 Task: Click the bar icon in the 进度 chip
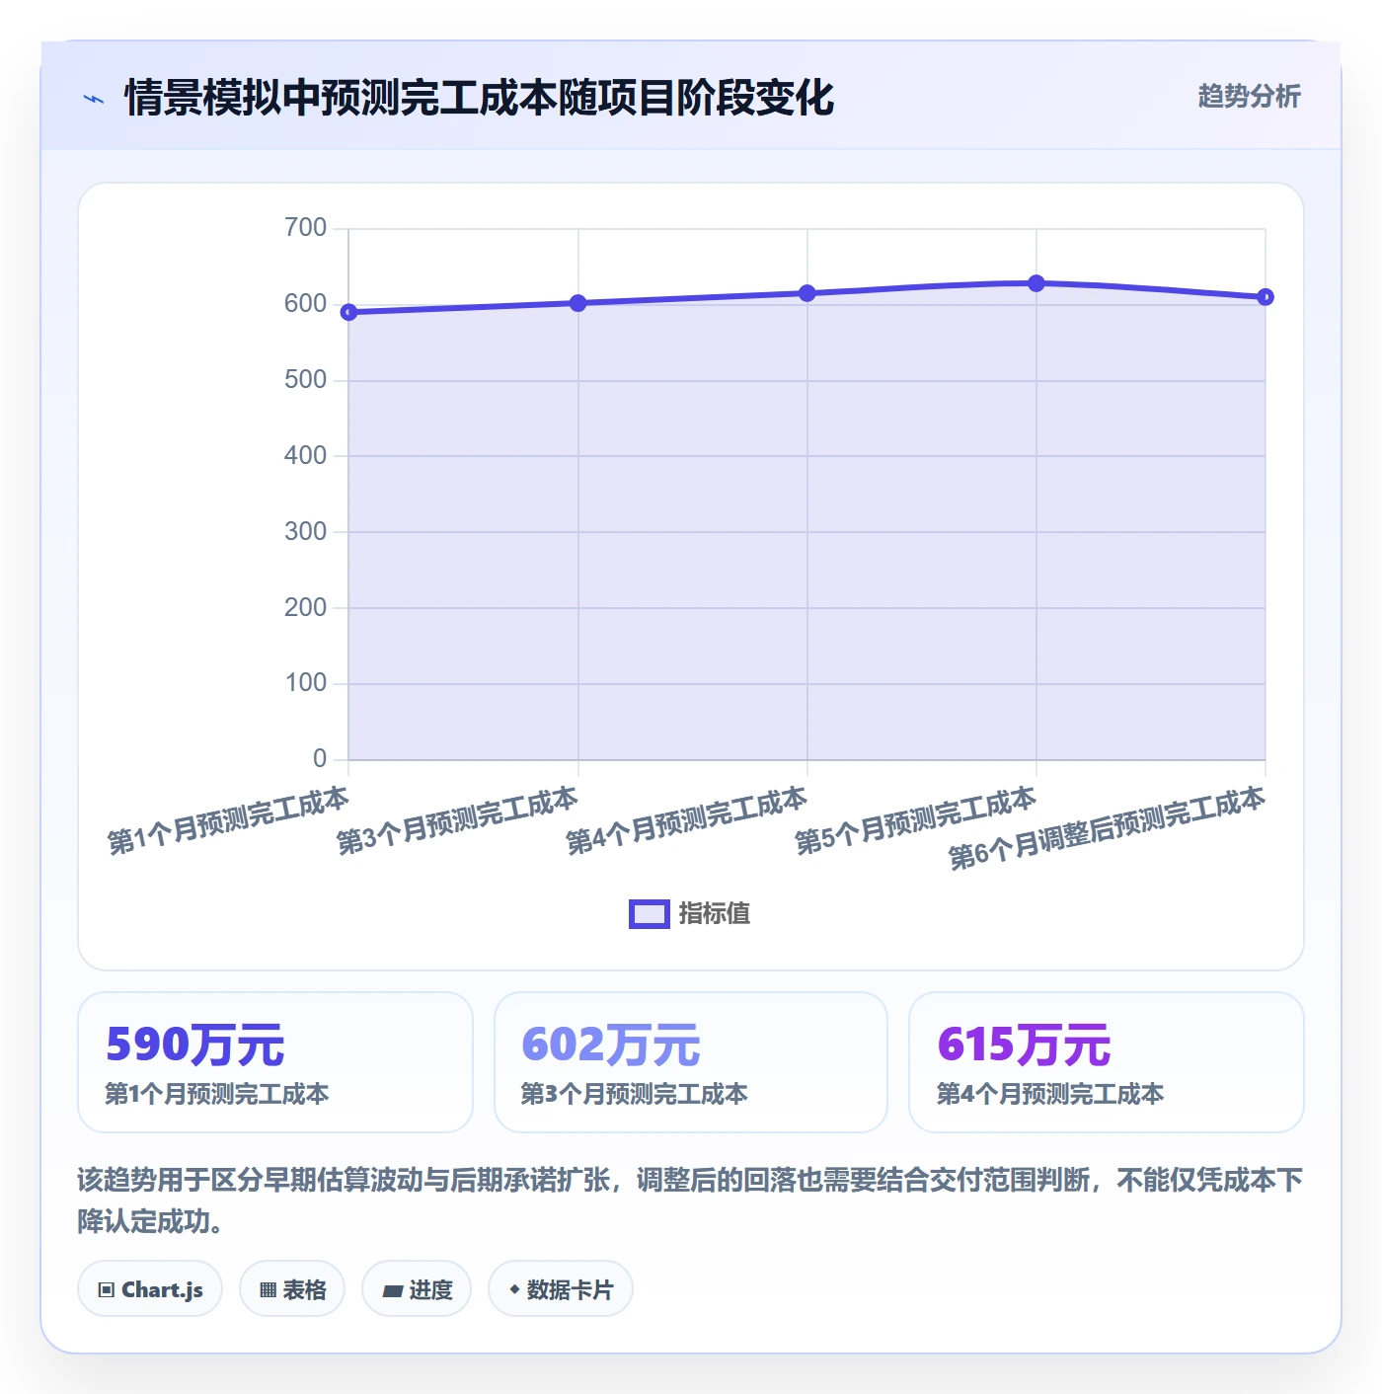392,1290
